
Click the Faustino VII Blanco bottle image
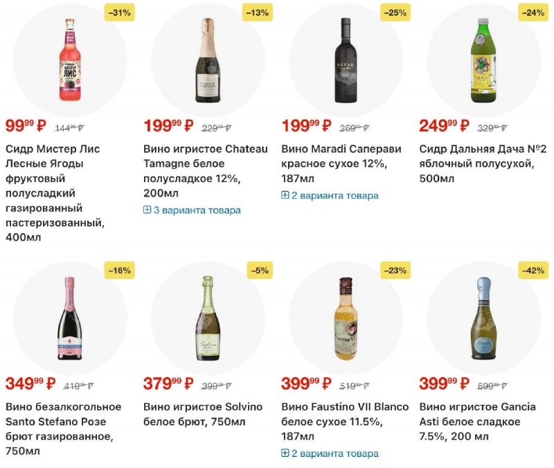tap(346, 318)
